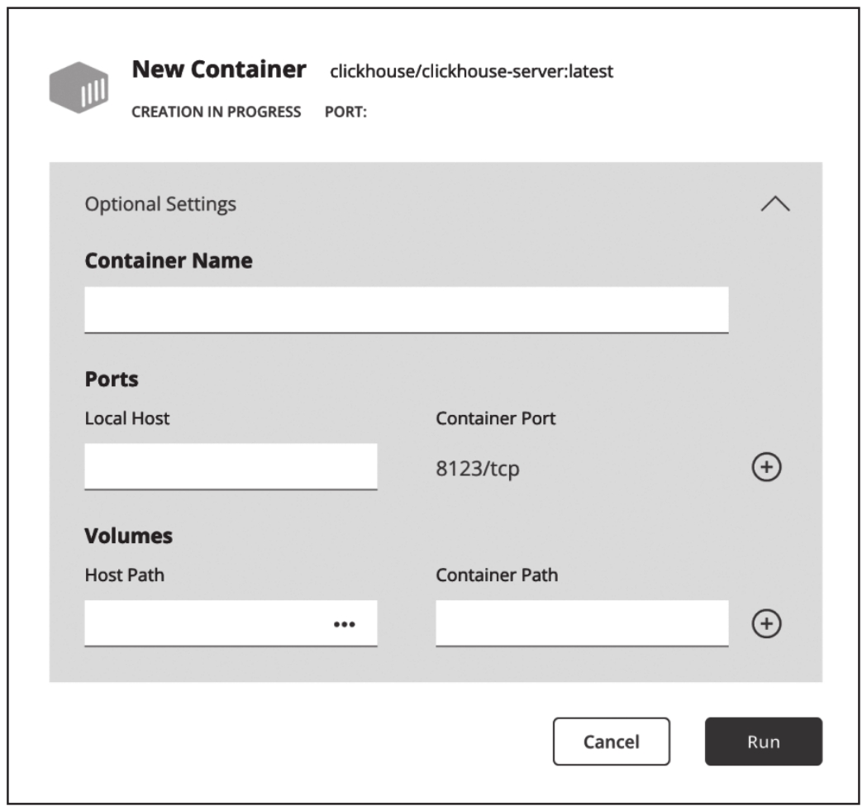Click the Local Host label

[x=127, y=418]
